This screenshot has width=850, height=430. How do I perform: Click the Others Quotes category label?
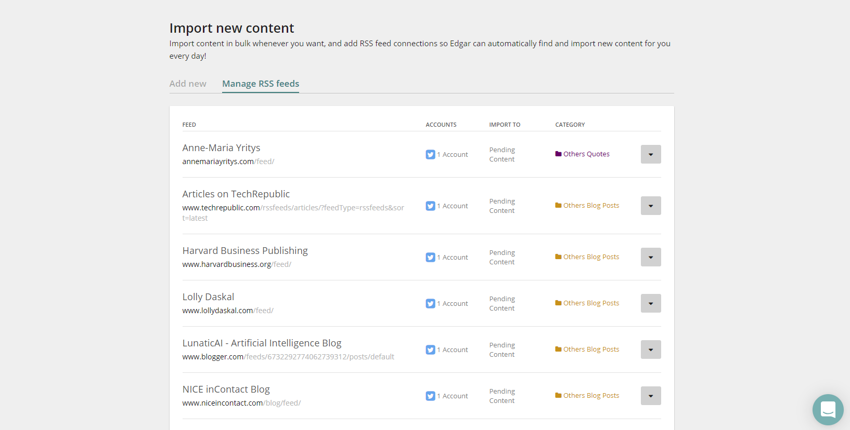point(586,154)
